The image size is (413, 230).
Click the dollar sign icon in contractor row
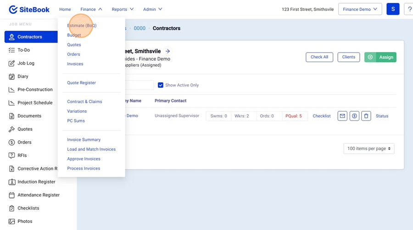click(x=354, y=116)
